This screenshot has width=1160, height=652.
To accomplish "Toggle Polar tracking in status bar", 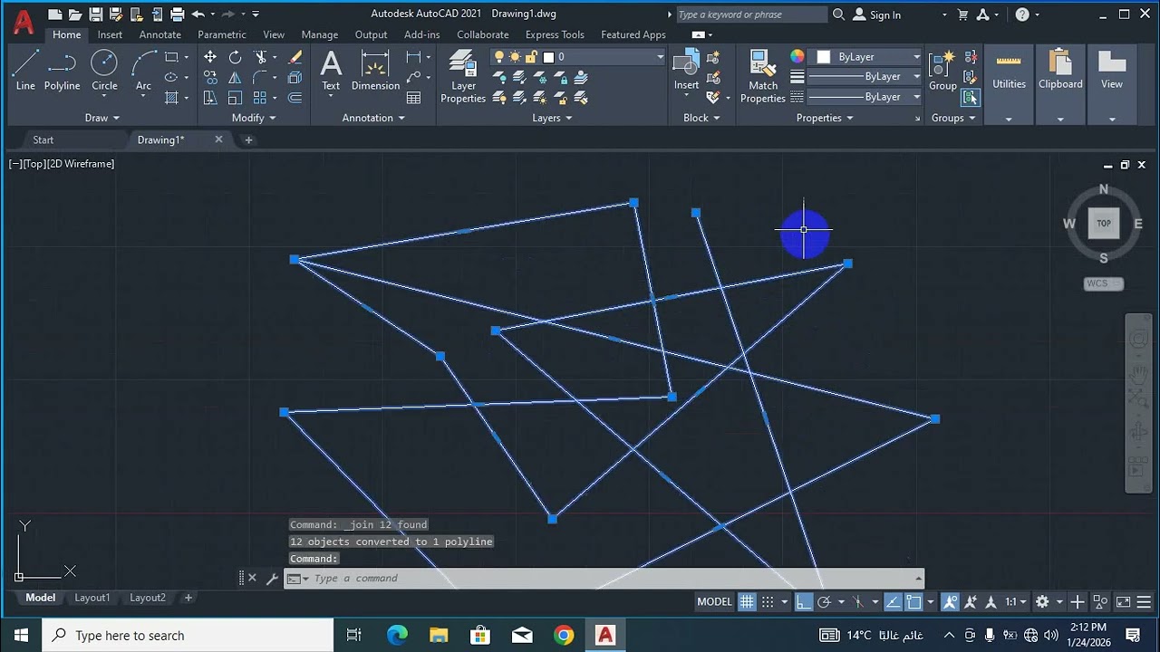I will [824, 602].
